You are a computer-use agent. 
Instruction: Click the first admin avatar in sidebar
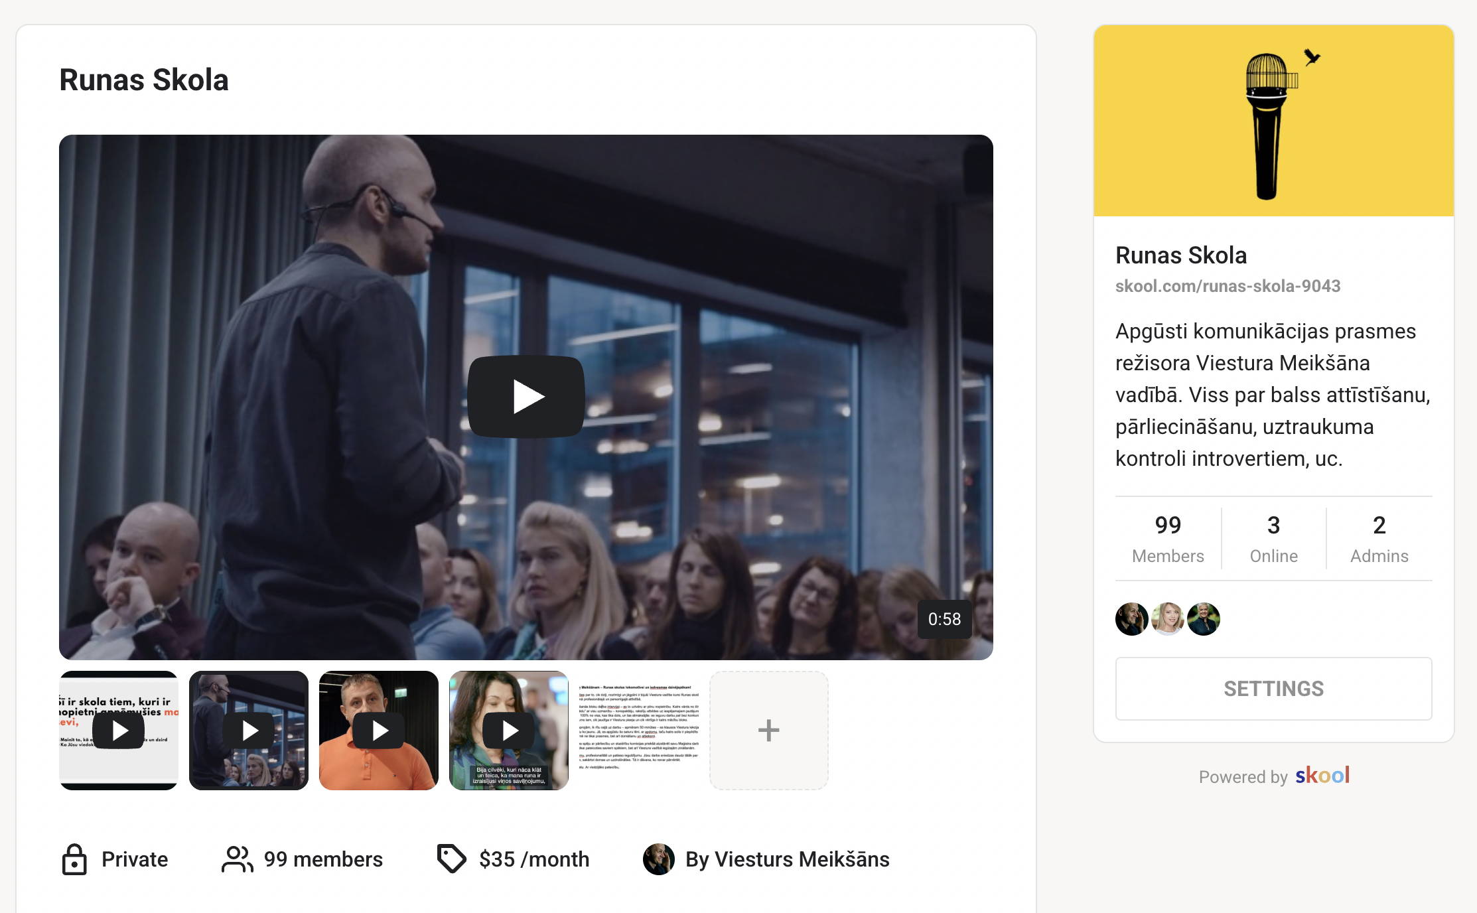pos(1132,619)
